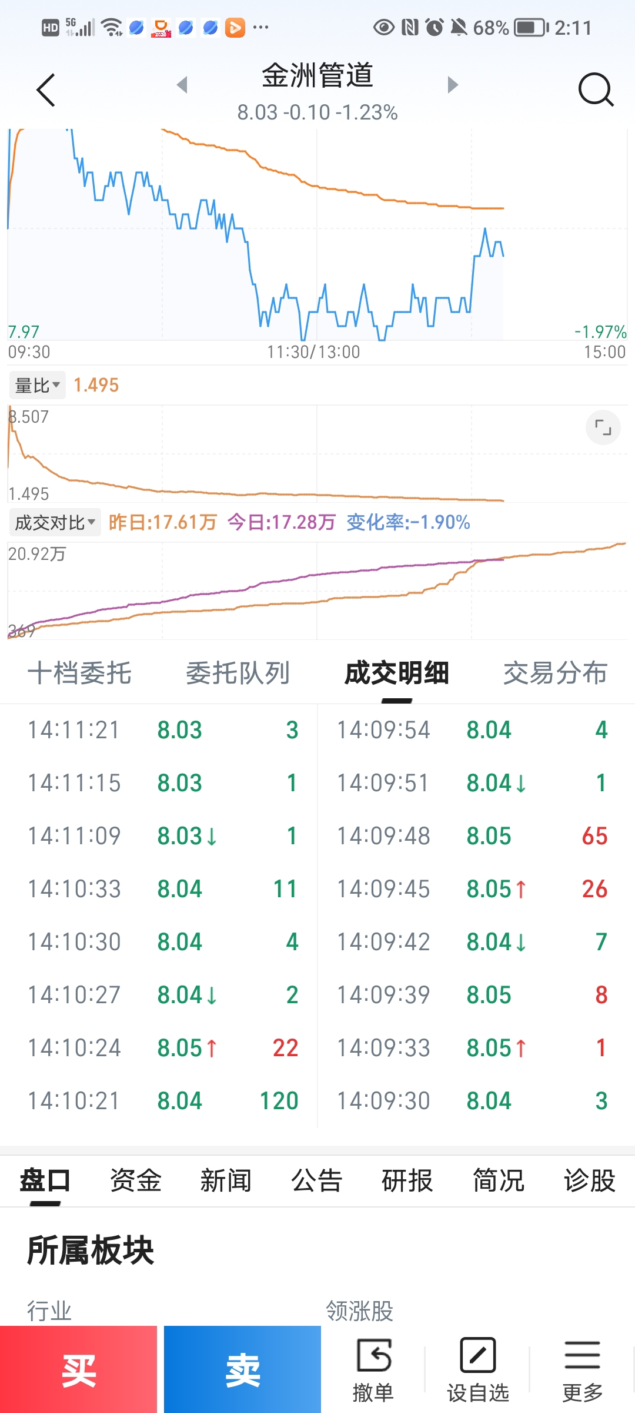The image size is (635, 1413).
Task: Open the 资金 tab
Action: [x=136, y=1180]
